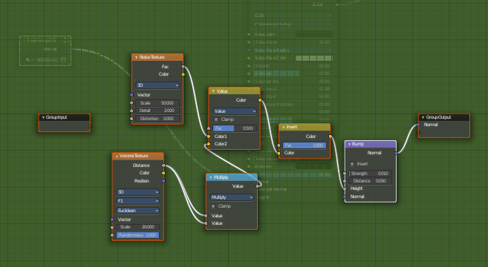Open the Voronoi F1 feature dropdown
This screenshot has width=488, height=267.
(138, 201)
